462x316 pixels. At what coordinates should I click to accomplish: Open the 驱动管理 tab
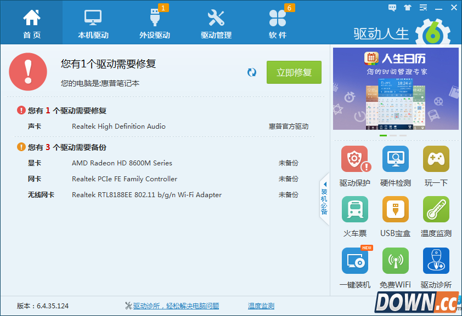coord(216,23)
